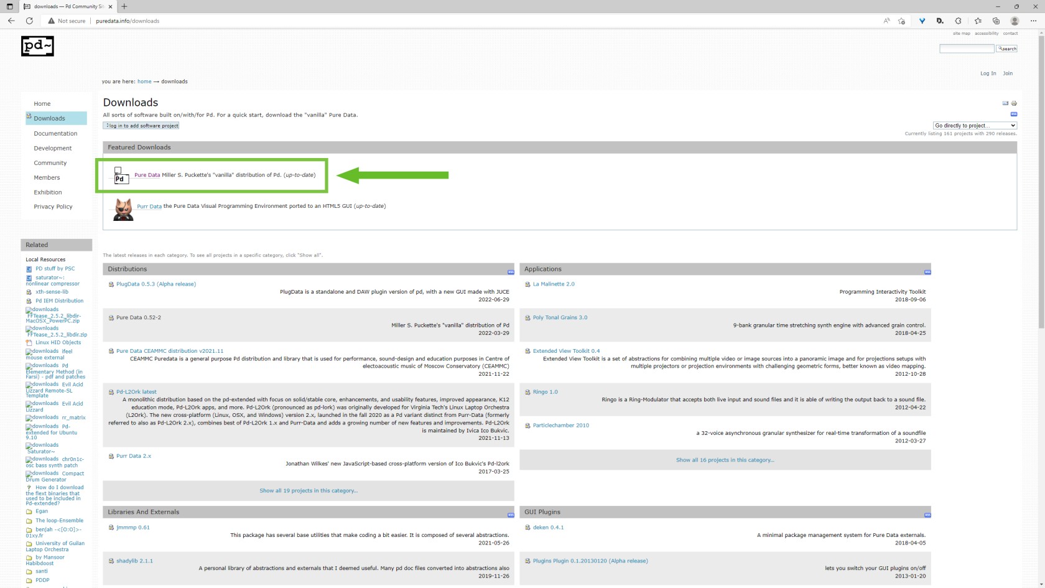Add this page to favorites
Viewport: 1045px width, 588px height.
902,21
